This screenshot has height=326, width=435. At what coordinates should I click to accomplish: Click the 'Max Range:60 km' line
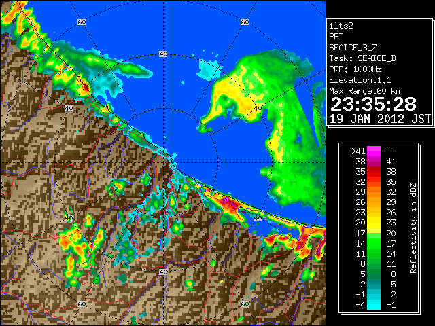click(364, 91)
